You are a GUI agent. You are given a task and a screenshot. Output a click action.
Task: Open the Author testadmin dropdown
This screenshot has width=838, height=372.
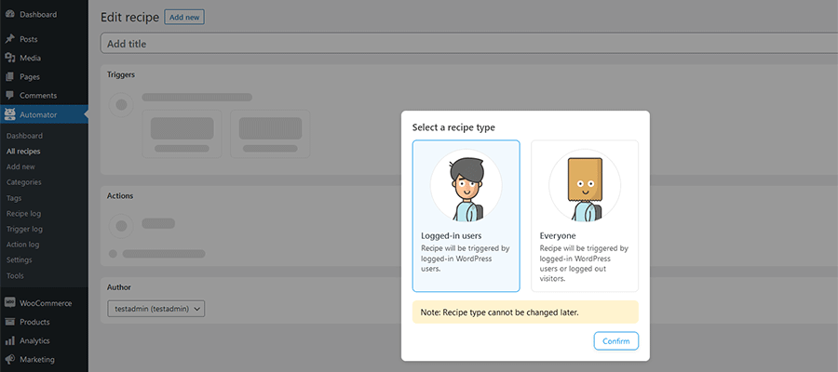pyautogui.click(x=156, y=309)
